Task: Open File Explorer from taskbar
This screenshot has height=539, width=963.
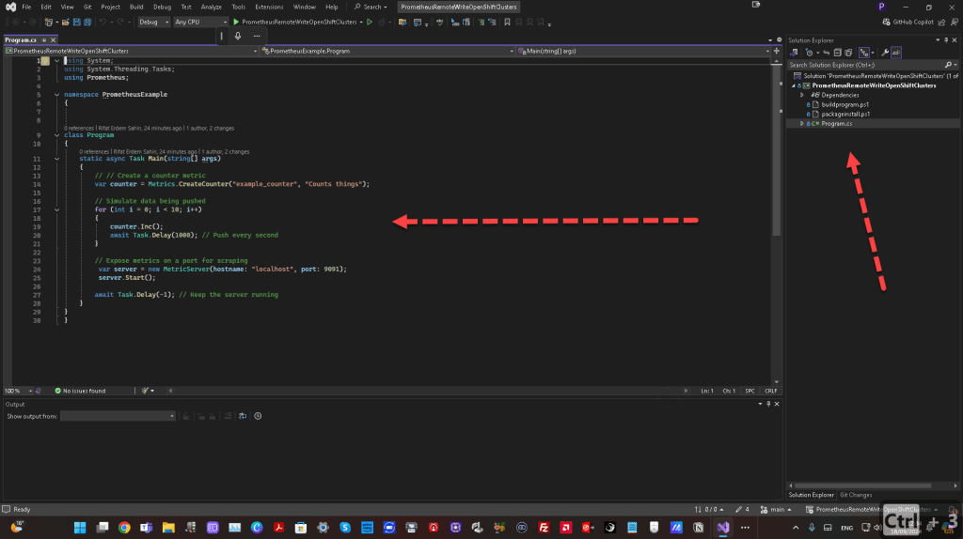Action: [168, 528]
